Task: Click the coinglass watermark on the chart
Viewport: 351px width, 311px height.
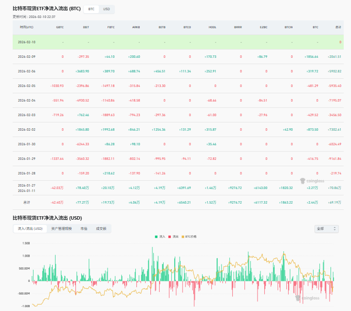Action: tap(307, 298)
